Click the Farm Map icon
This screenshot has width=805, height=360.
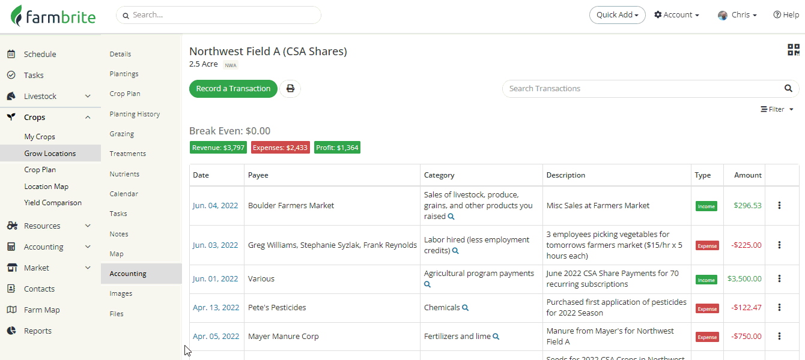point(11,310)
